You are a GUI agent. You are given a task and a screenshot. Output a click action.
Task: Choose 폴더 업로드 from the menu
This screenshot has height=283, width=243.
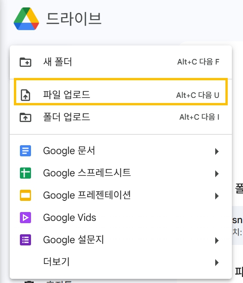[121, 117]
